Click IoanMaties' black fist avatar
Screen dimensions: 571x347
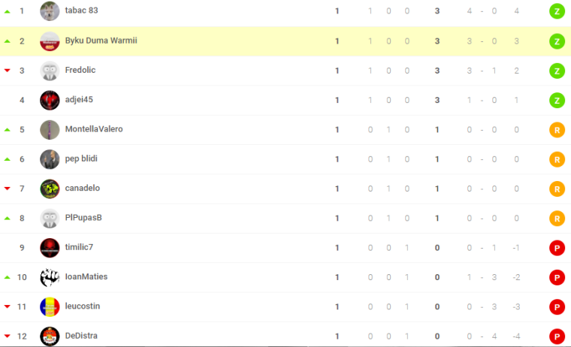click(50, 277)
